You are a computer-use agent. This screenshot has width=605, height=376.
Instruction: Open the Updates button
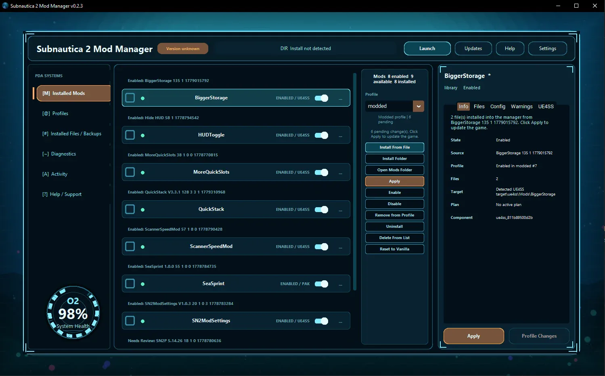tap(473, 48)
